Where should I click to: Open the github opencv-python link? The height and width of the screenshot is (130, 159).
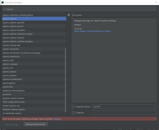click(x=93, y=31)
